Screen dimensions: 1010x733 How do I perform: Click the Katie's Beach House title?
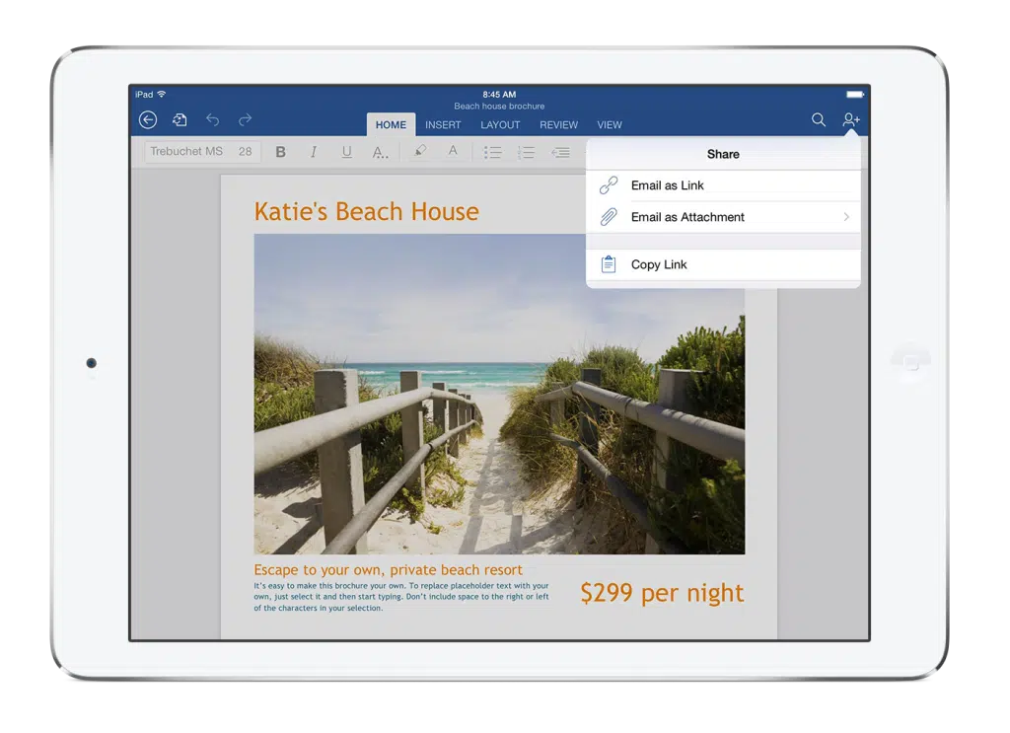(367, 211)
